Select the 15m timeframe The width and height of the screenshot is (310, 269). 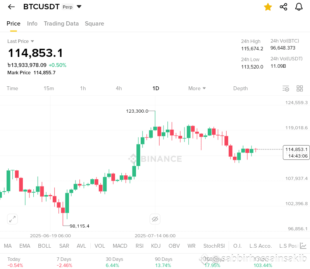[49, 88]
